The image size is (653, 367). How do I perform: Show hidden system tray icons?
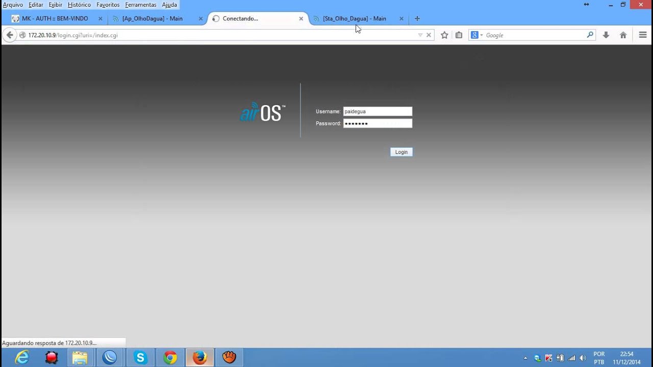point(525,358)
